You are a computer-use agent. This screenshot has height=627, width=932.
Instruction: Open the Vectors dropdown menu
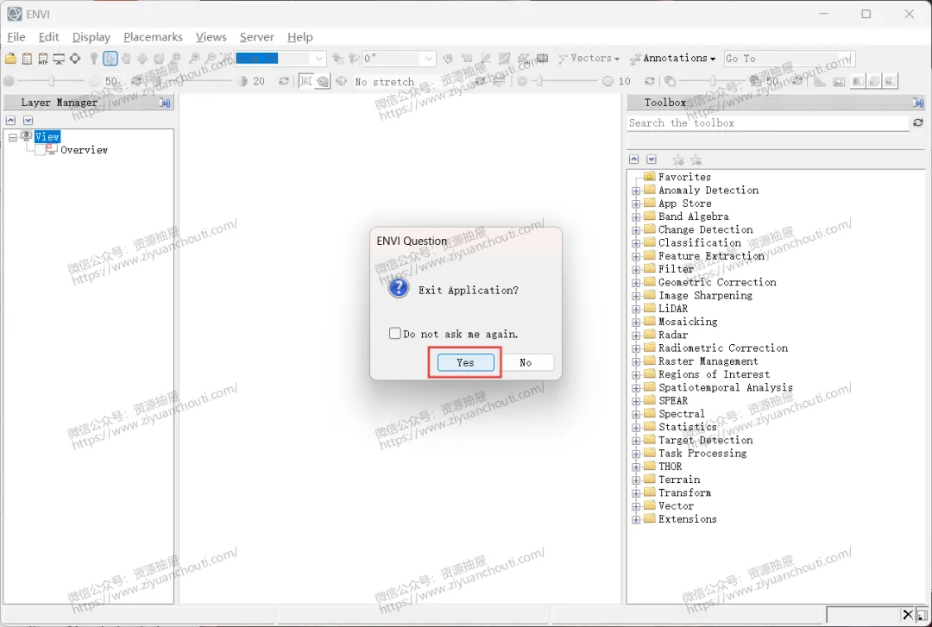(589, 59)
